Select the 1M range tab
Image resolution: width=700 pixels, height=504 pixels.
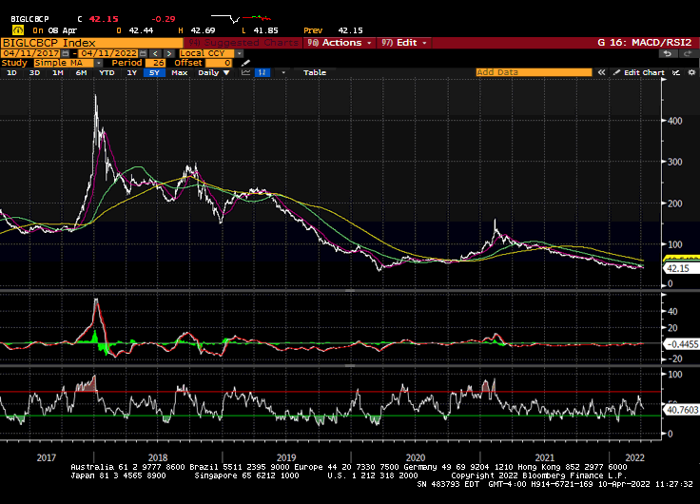pos(58,72)
